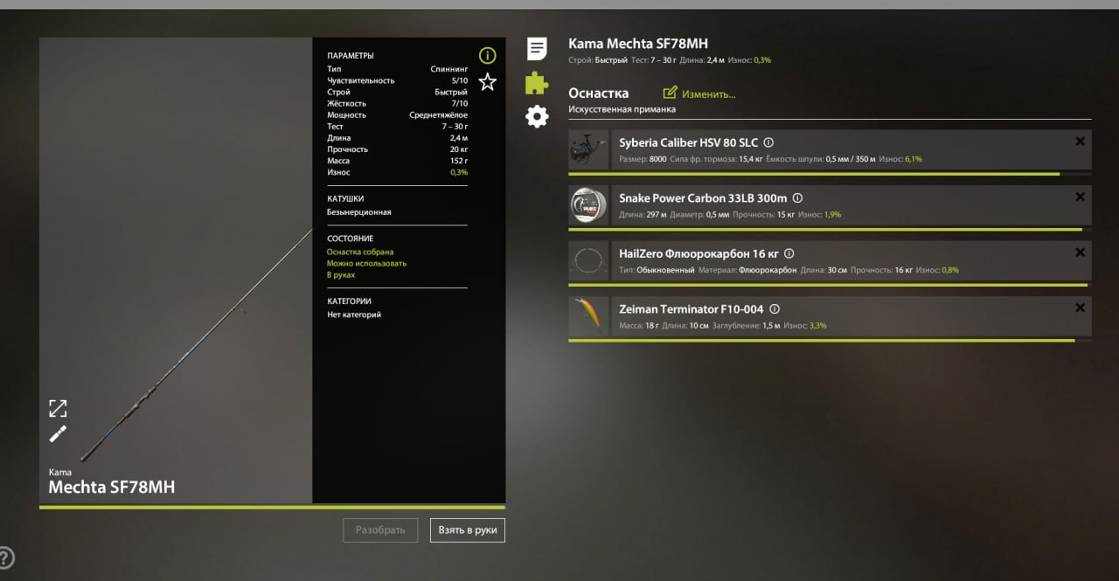Toggle favorite star icon for the rod
The image size is (1119, 581).
[487, 82]
